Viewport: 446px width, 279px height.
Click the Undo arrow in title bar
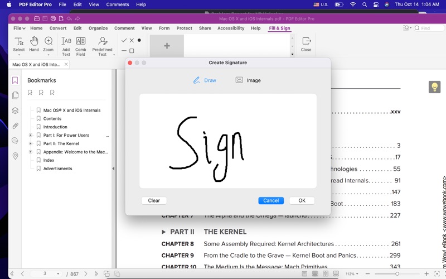pyautogui.click(x=69, y=18)
